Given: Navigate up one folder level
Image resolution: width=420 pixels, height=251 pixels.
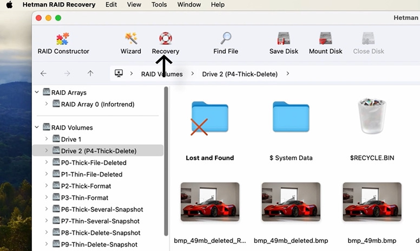Looking at the screenshot, I should coord(90,73).
